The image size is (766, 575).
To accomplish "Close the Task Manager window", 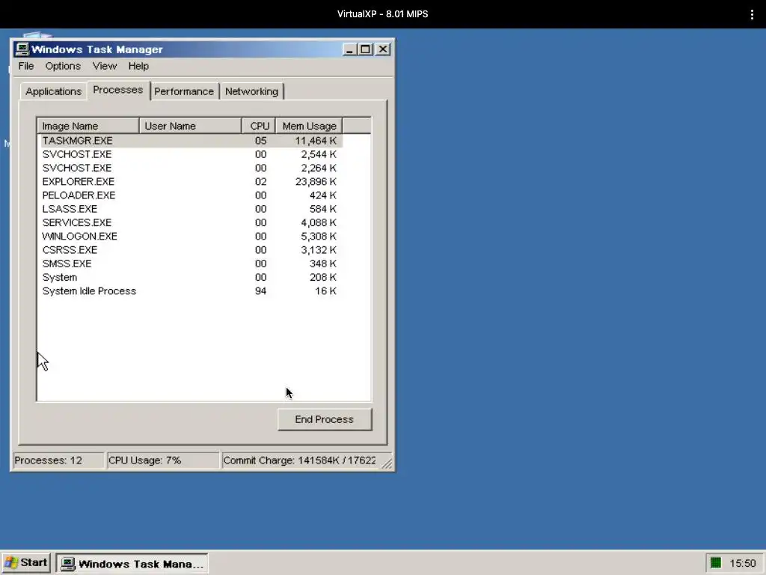I will click(x=383, y=49).
